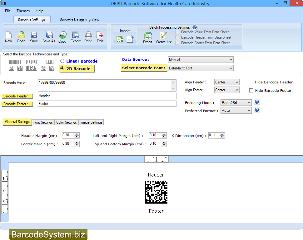Open the Data Source dropdown

[x=201, y=60]
